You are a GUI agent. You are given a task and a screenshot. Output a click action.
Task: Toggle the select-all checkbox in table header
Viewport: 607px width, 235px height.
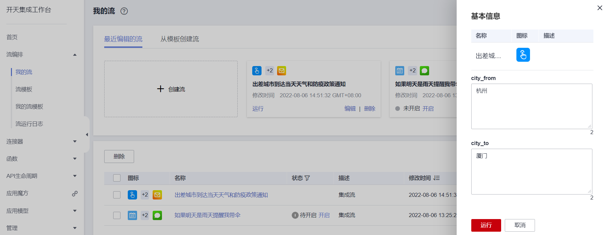pyautogui.click(x=117, y=178)
